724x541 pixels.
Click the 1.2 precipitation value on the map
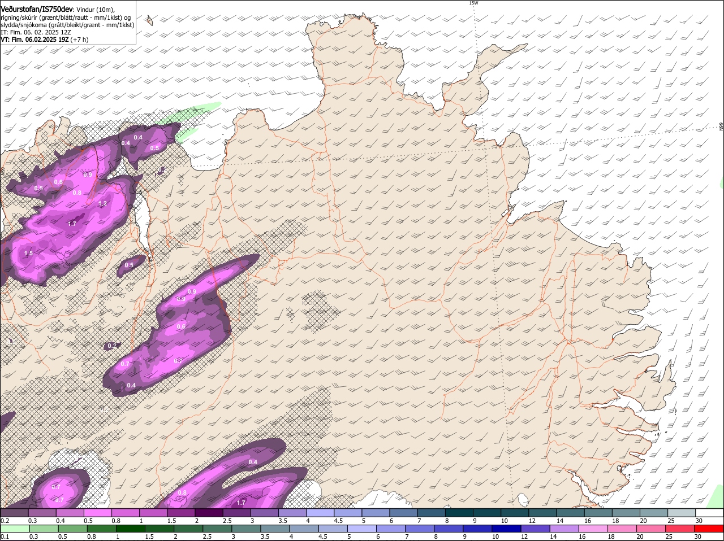[102, 204]
